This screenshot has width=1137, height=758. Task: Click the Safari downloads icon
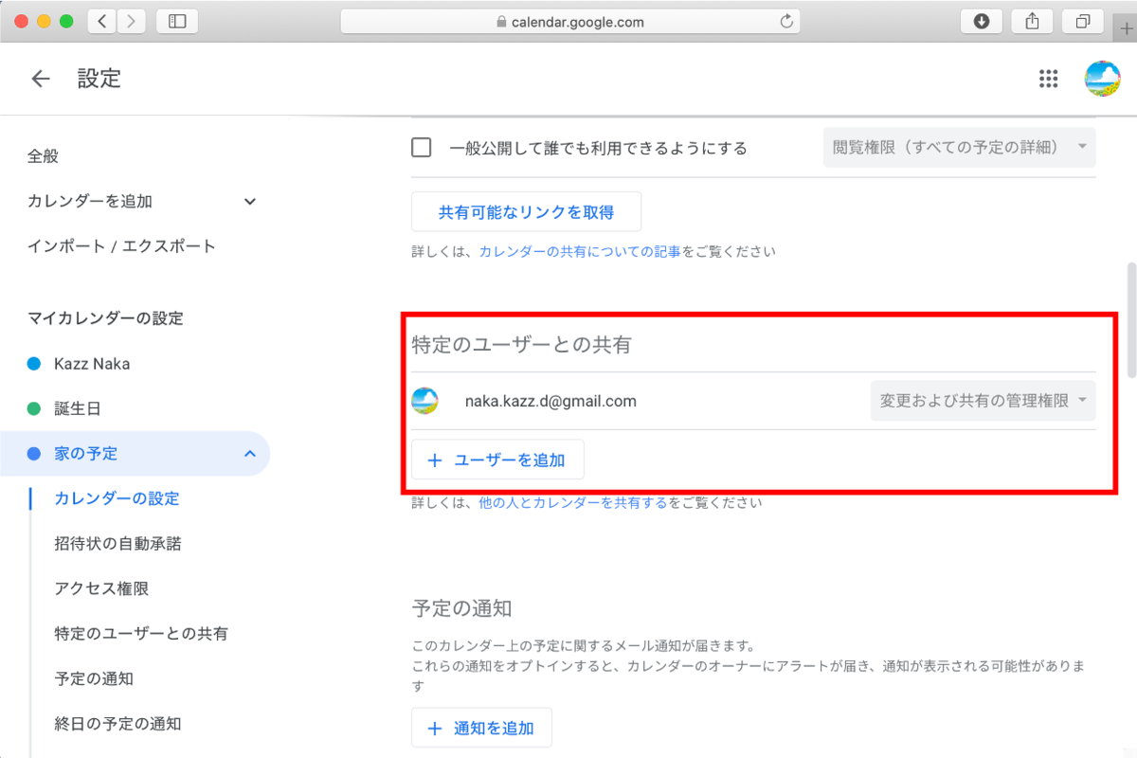(981, 21)
